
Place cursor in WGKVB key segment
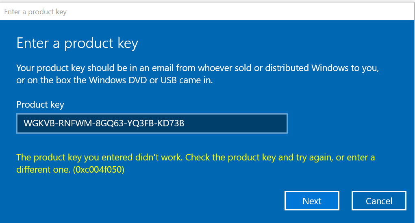39,123
